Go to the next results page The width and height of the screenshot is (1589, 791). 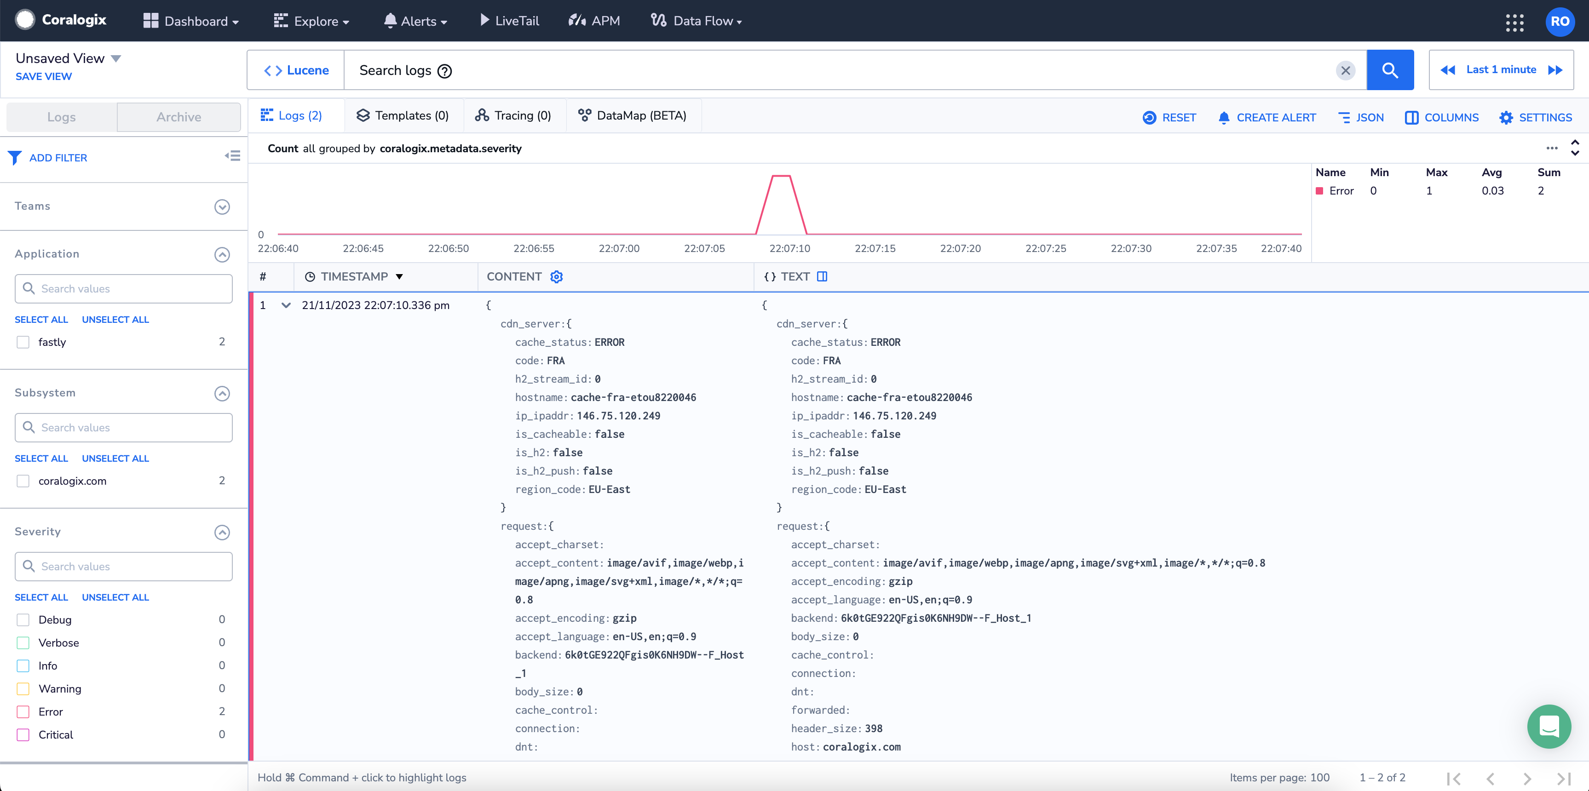point(1527,778)
